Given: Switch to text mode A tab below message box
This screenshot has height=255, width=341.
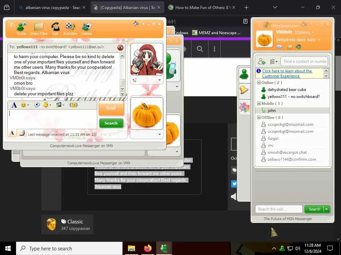Looking at the screenshot, I should click(x=12, y=133).
